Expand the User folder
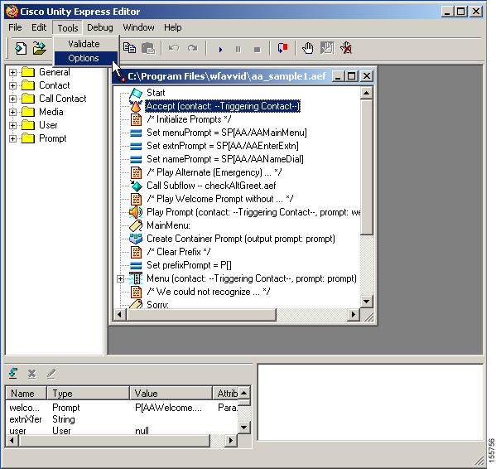This screenshot has height=469, width=496. point(12,126)
